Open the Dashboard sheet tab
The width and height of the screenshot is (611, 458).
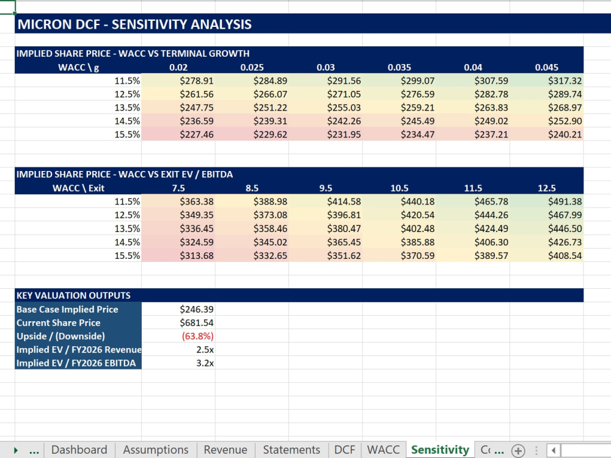pos(79,450)
